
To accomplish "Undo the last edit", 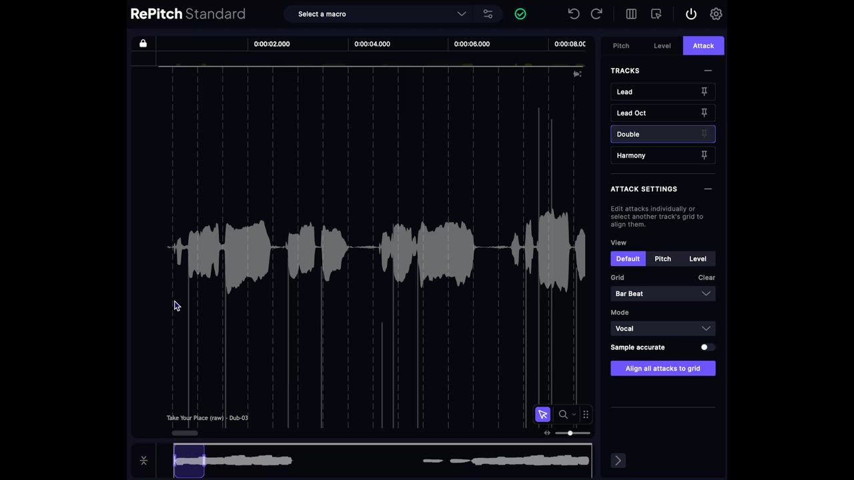I will [x=573, y=14].
